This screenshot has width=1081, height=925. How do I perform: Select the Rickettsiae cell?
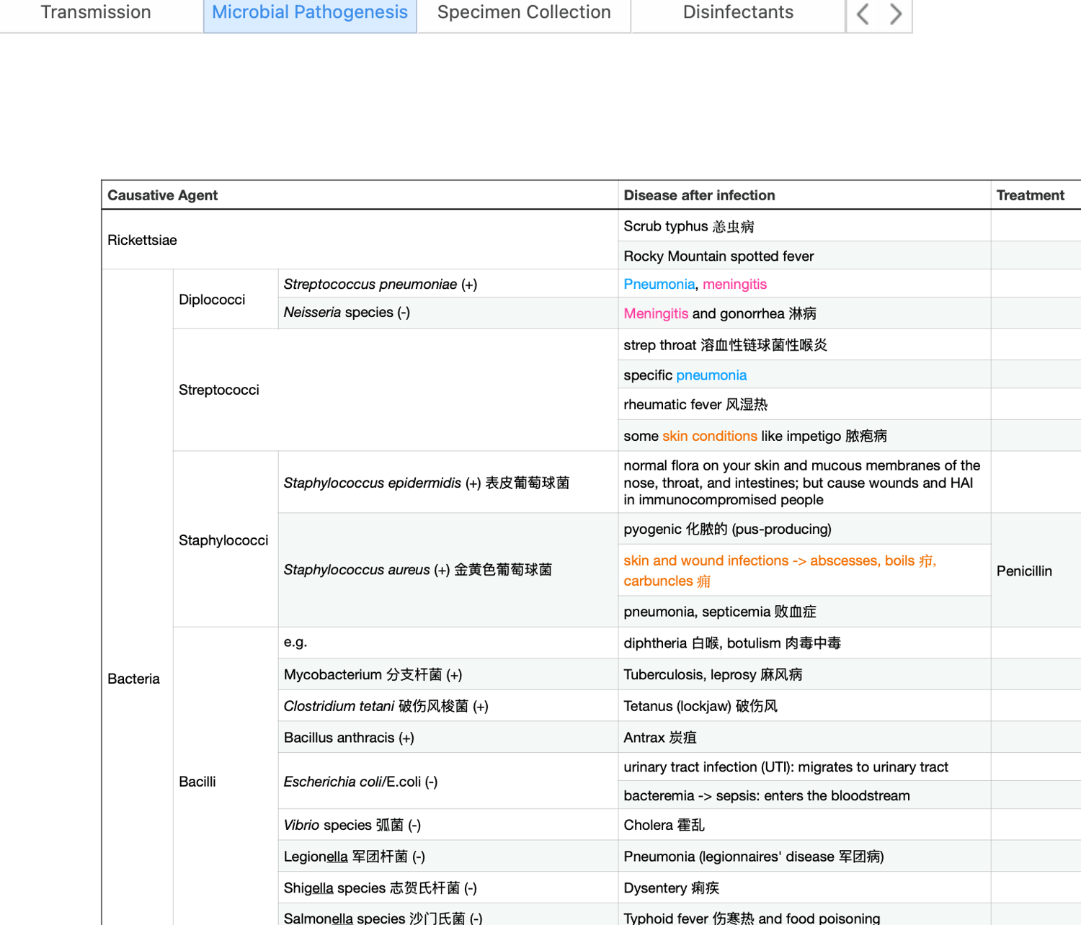[x=360, y=240]
